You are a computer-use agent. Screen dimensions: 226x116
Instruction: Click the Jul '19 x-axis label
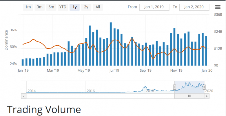point(114,70)
